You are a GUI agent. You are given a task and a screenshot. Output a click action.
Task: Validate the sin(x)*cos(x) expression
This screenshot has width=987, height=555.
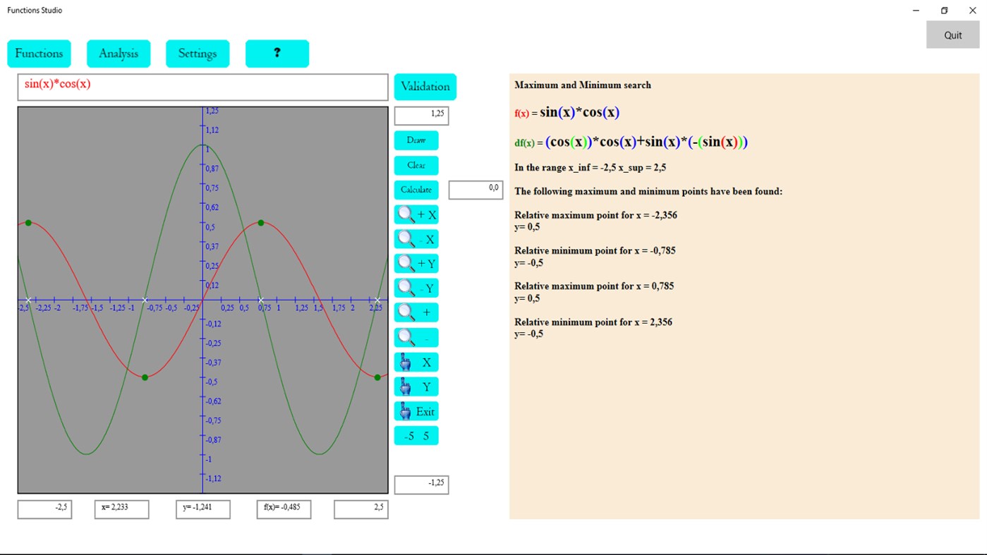pos(425,87)
